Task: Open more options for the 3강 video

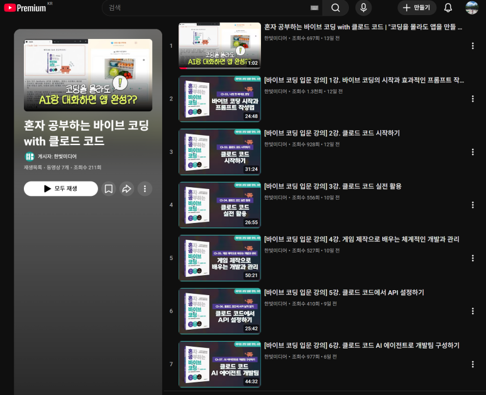Action: pyautogui.click(x=472, y=205)
